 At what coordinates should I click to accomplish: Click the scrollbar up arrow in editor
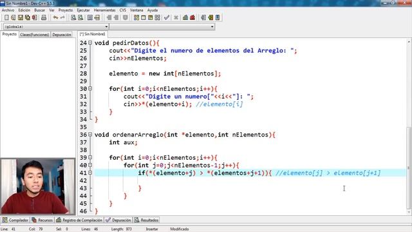pos(409,41)
